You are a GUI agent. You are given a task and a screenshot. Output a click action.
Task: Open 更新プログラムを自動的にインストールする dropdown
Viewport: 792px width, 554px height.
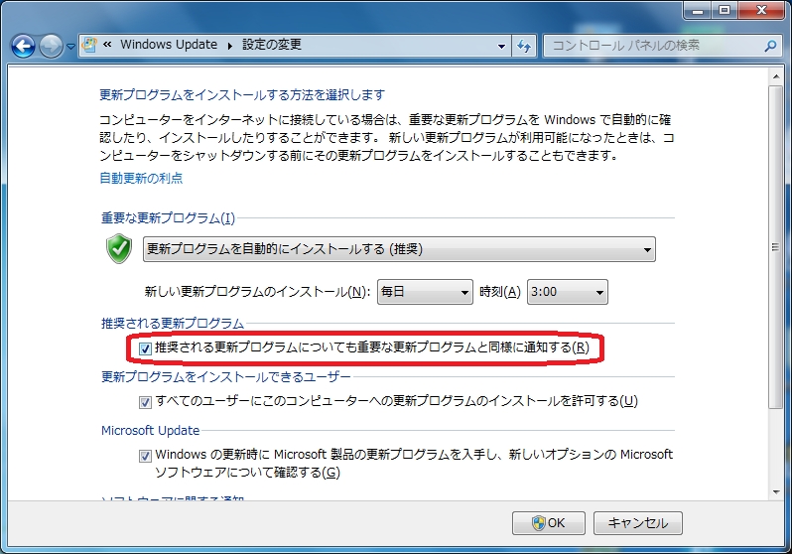399,249
